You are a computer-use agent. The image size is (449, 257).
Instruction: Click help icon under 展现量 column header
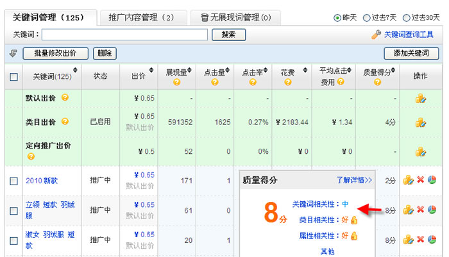point(177,82)
